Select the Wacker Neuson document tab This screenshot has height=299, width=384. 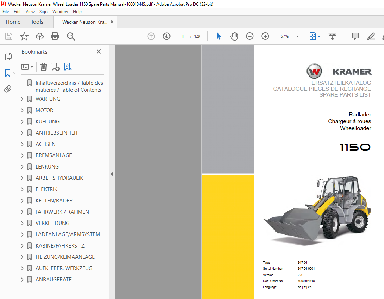(85, 22)
